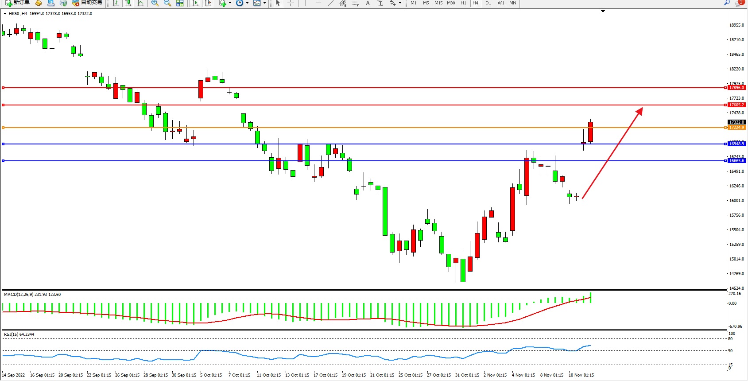Select the horizontal line drawing tool
Screen dimensions: 748x381
coord(318,3)
